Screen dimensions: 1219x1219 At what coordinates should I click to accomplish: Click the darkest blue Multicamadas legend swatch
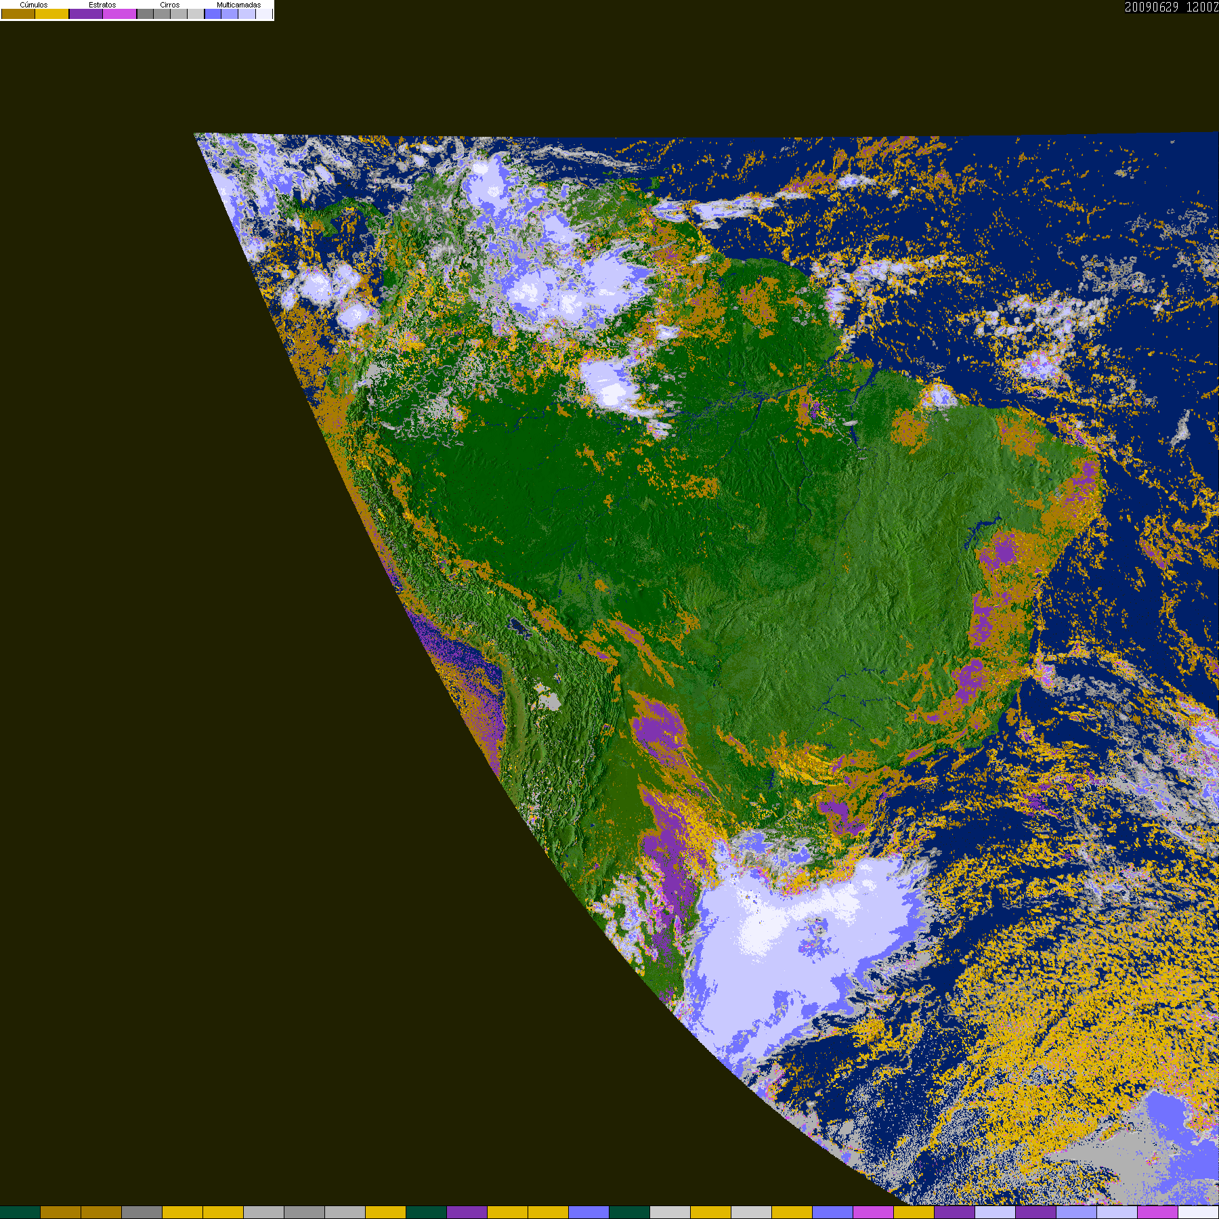pyautogui.click(x=213, y=14)
